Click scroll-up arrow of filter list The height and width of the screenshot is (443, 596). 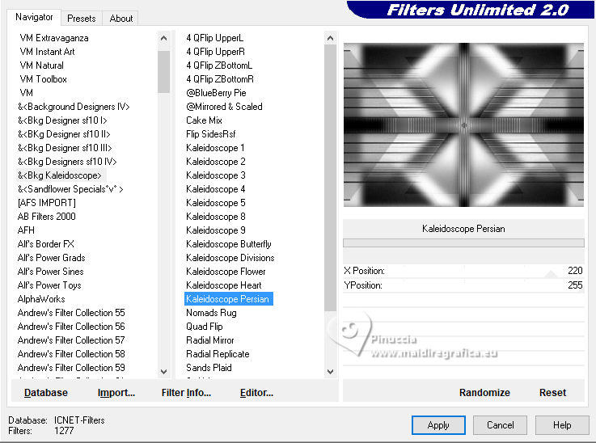coord(330,38)
